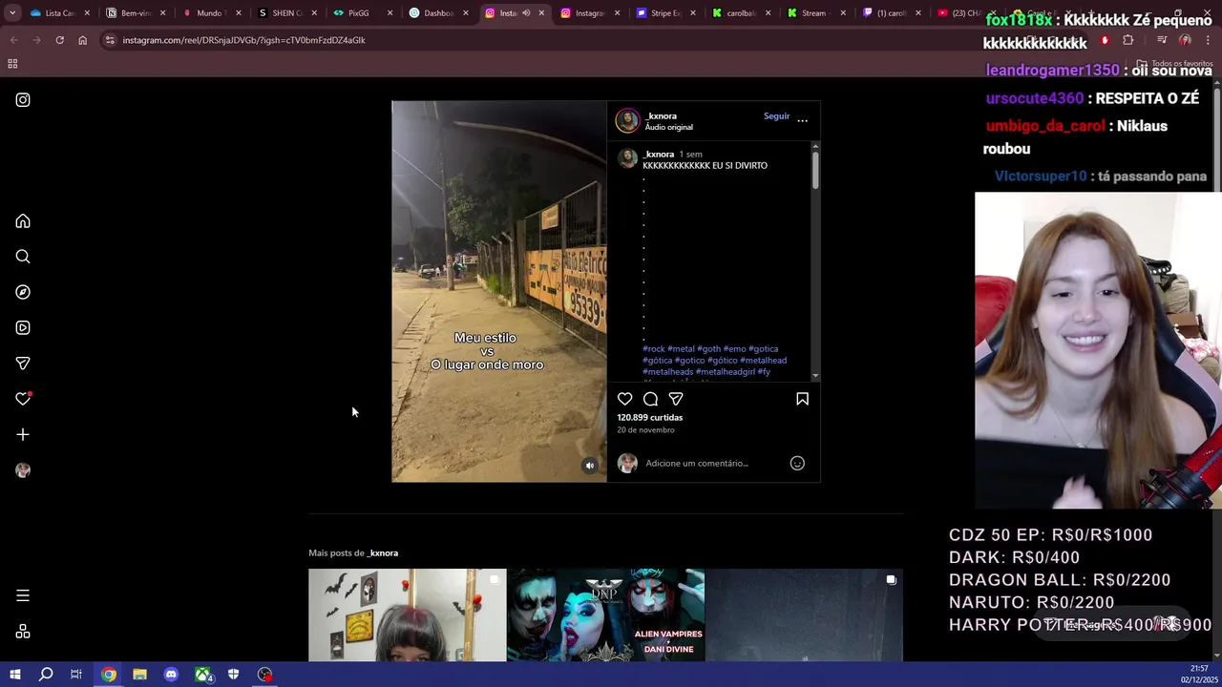Viewport: 1222px width, 687px height.
Task: Open the dark carousel post thumbnail
Action: 804,615
